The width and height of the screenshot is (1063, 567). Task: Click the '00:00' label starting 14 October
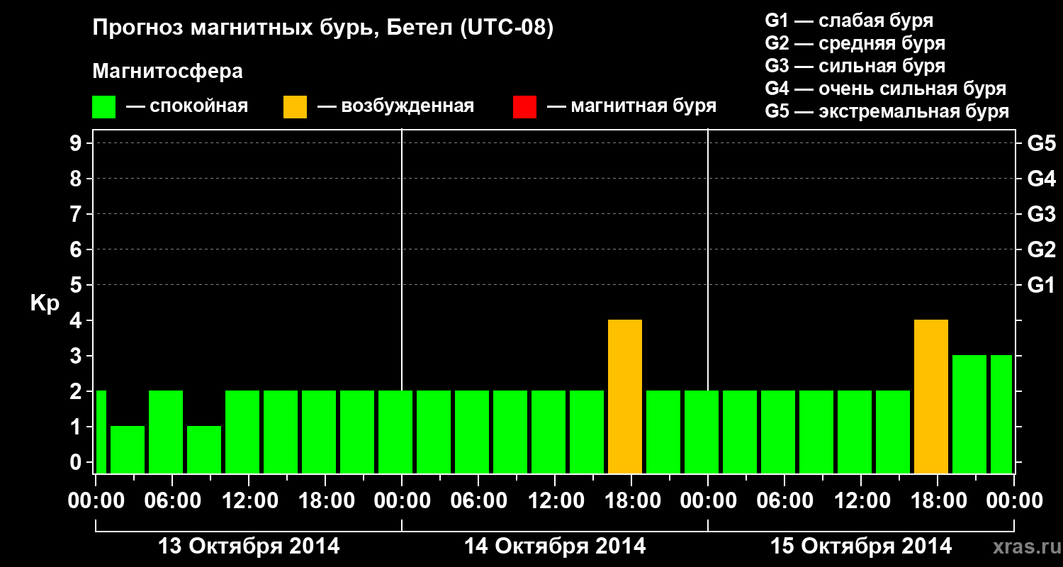402,500
